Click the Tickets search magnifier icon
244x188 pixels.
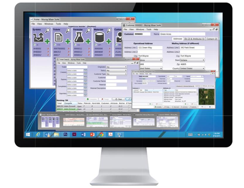tap(68, 30)
